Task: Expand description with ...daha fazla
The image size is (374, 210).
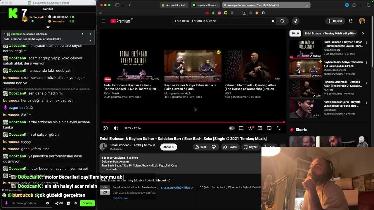Action: pos(110,169)
